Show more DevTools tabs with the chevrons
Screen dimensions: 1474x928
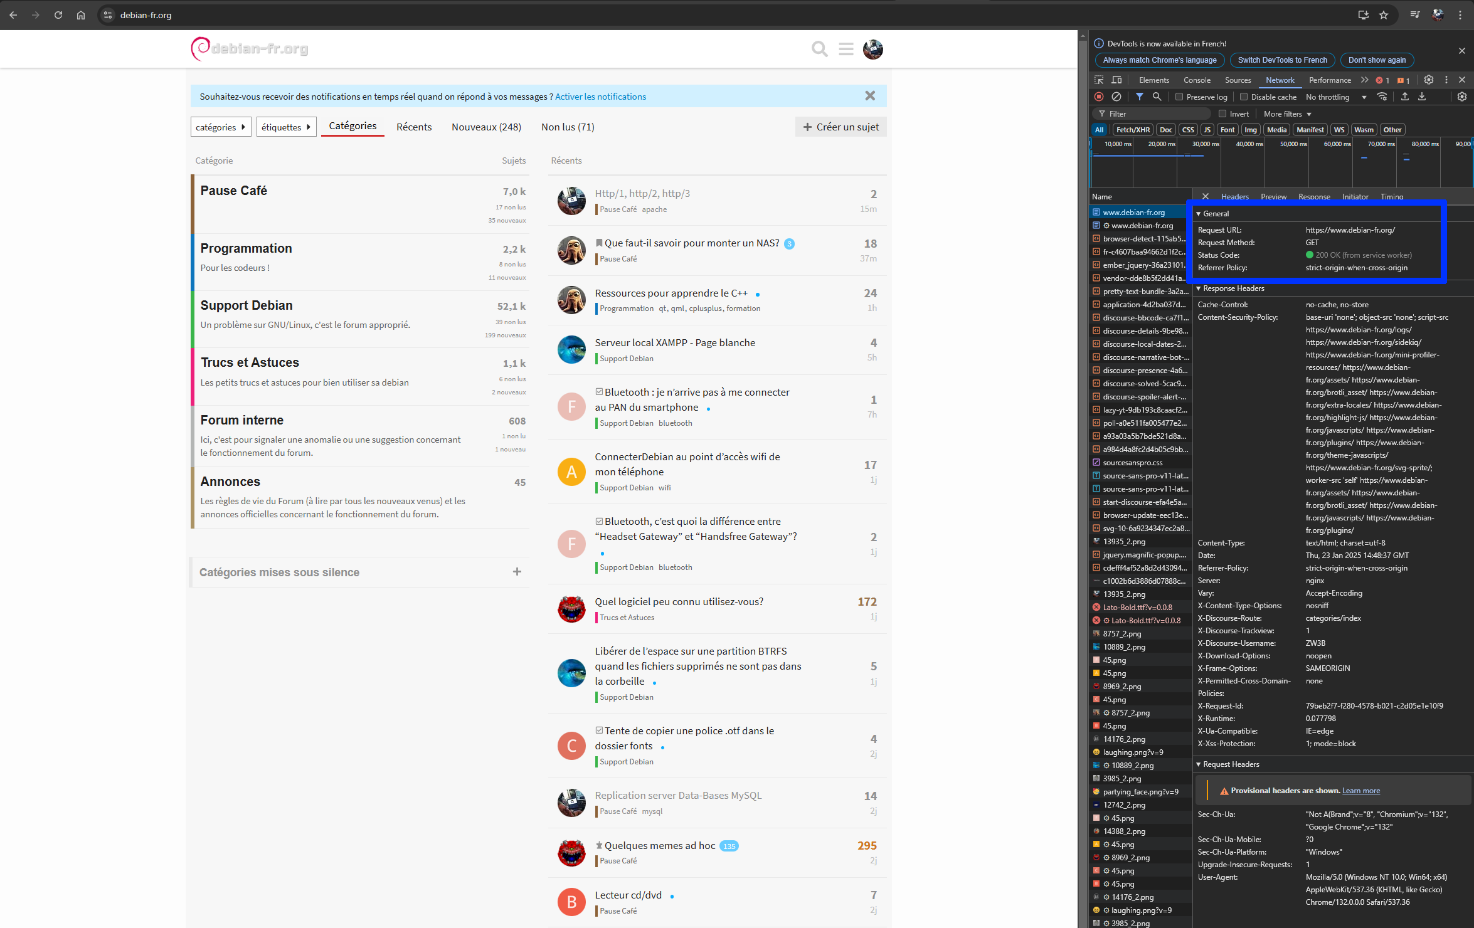1364,80
